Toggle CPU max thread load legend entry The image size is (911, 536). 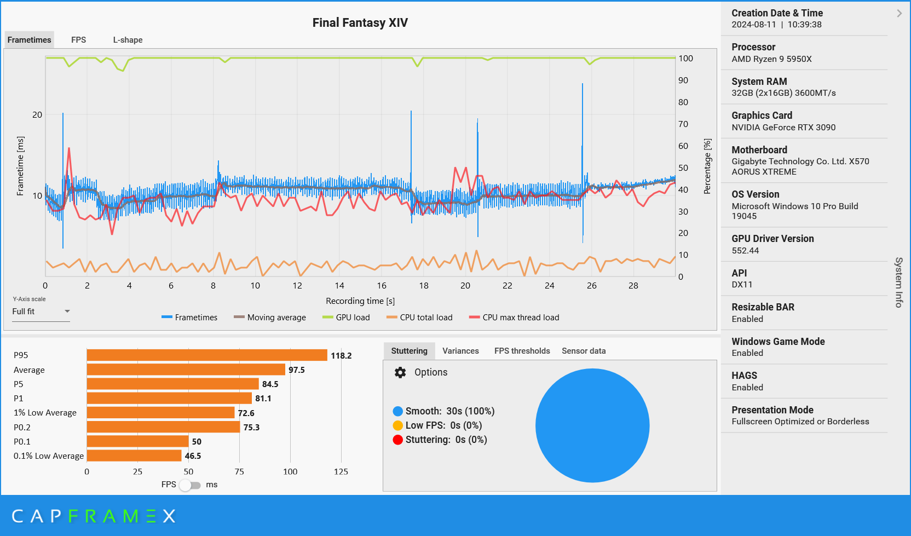point(514,318)
